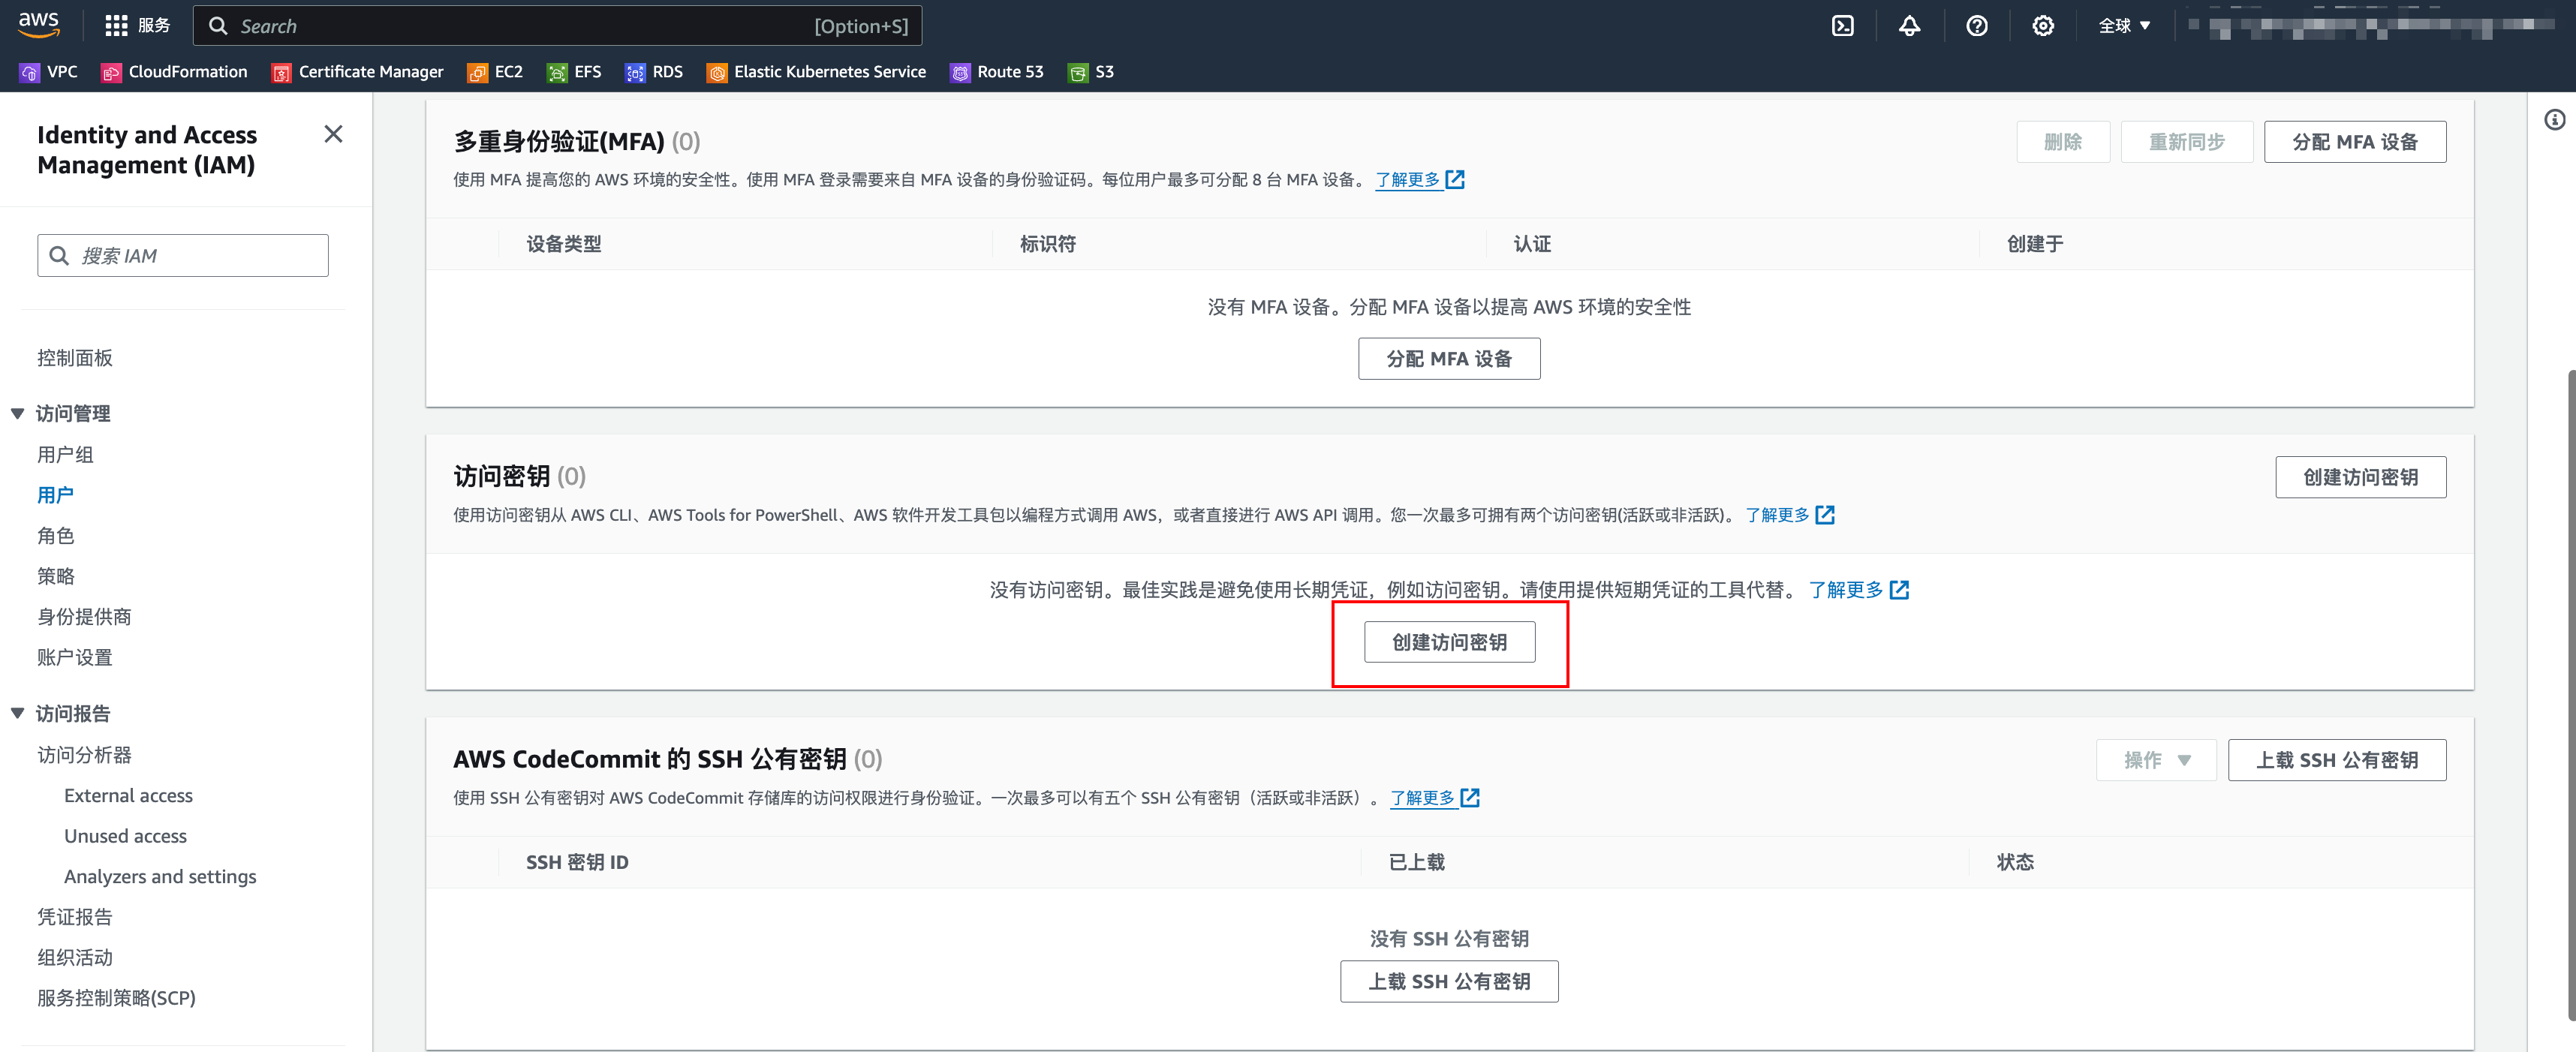Open the EC2 shortcut
The width and height of the screenshot is (2576, 1052).
pyautogui.click(x=495, y=72)
